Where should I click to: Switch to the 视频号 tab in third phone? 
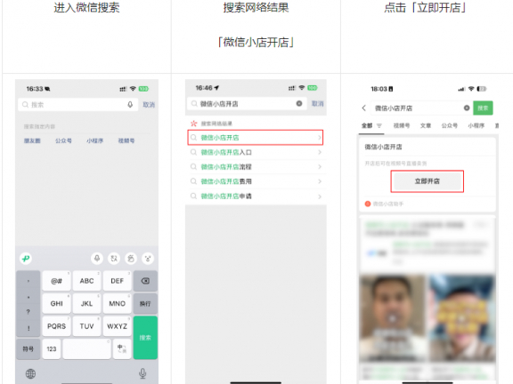tap(401, 125)
